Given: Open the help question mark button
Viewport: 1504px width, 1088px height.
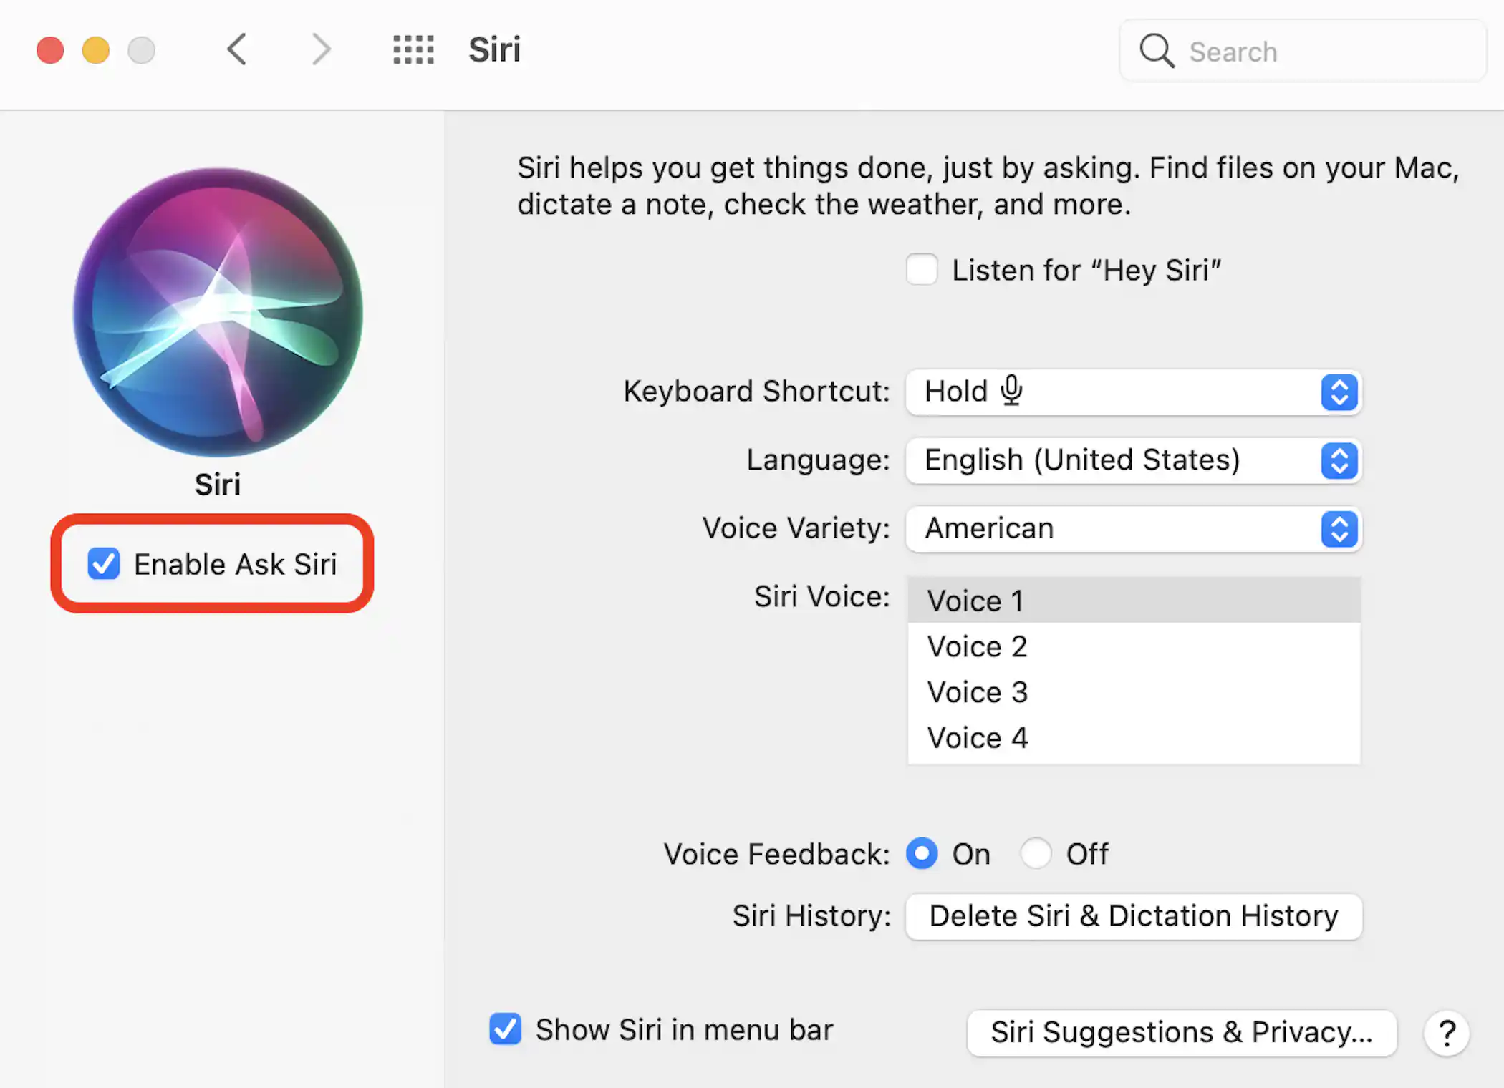Looking at the screenshot, I should [1446, 1033].
